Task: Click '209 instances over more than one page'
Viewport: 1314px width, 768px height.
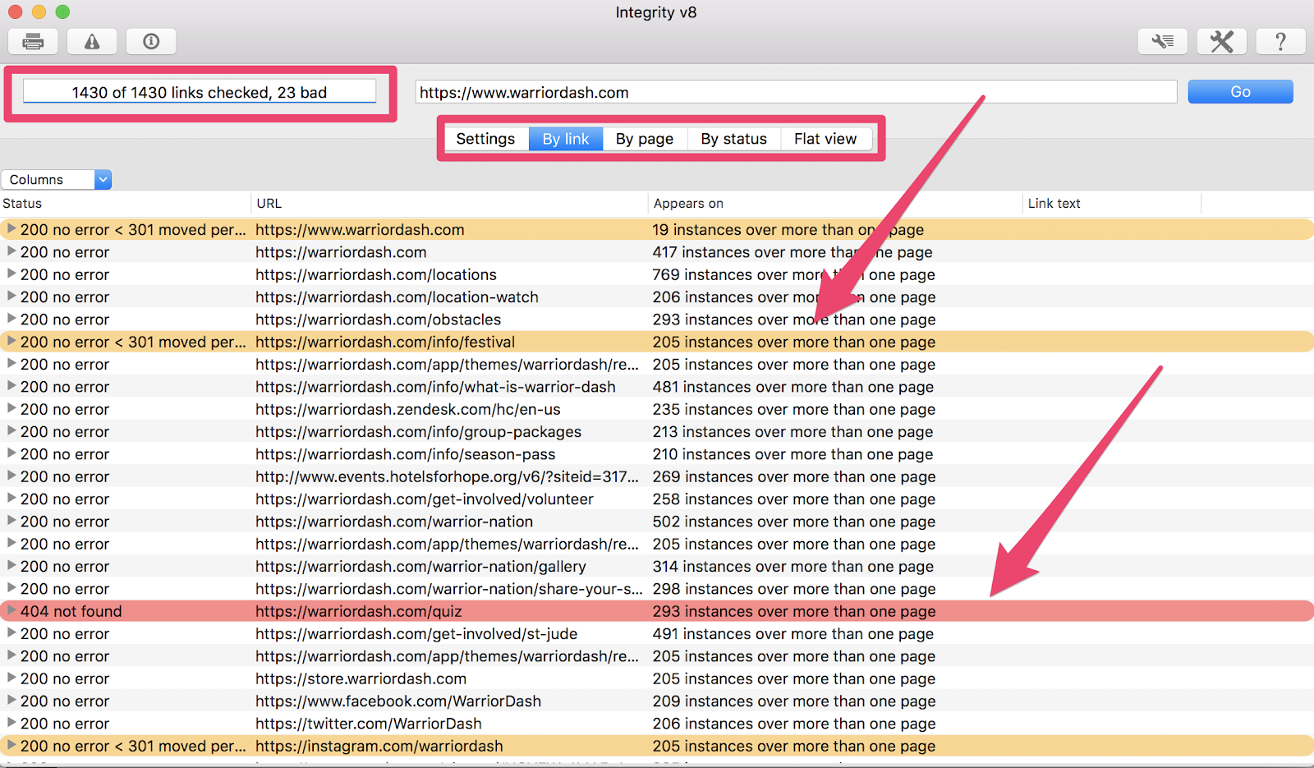Action: [794, 701]
